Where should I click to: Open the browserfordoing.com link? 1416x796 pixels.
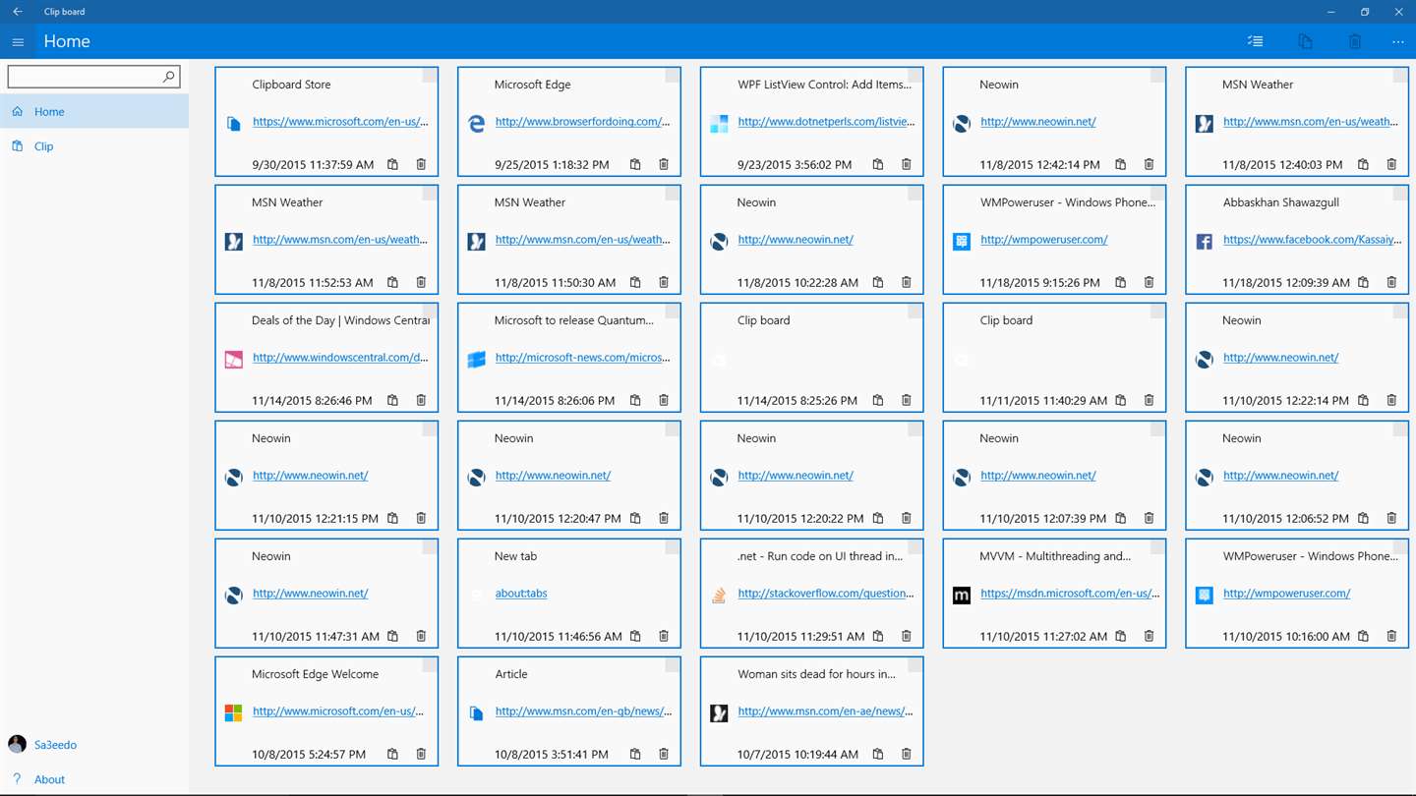[582, 122]
